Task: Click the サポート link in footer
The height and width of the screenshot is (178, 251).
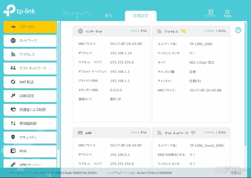Action: tap(236, 173)
